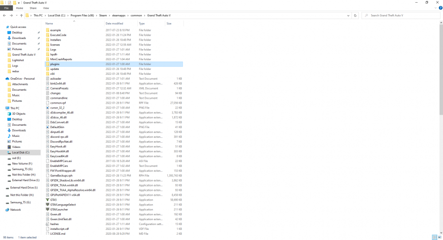Select the GTAVLanguageSelect application icon
Viewport: 443px width, 240px height.
click(47, 205)
